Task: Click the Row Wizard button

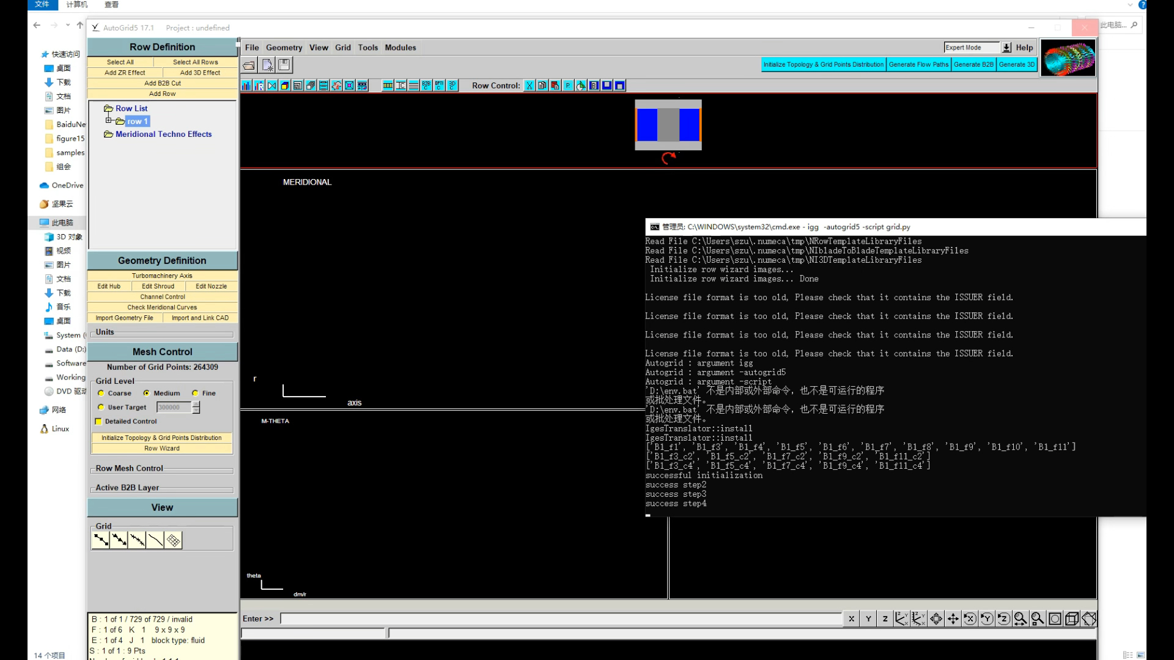Action: coord(162,449)
